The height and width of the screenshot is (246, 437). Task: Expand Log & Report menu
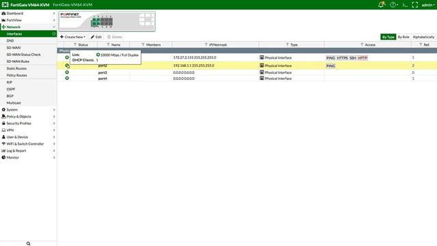coord(28,150)
